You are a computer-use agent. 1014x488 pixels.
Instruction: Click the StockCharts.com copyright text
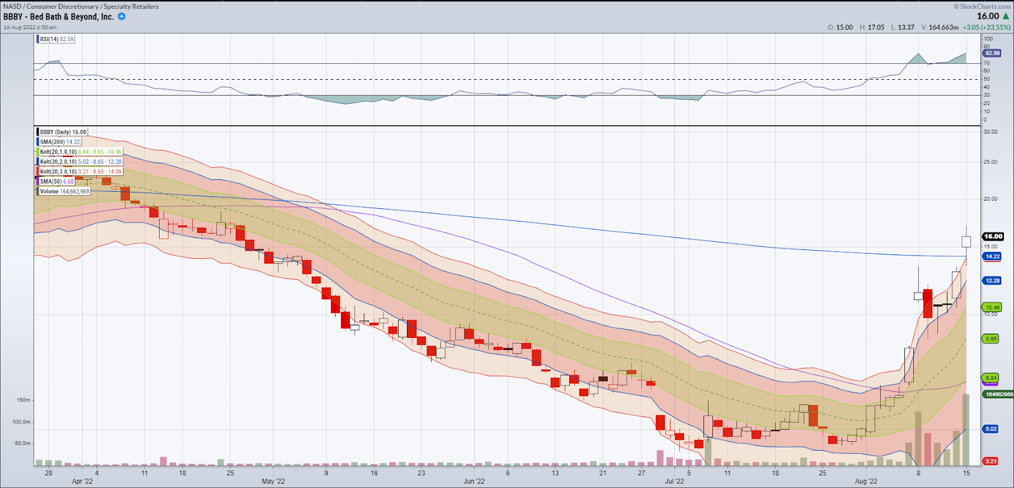tap(982, 6)
